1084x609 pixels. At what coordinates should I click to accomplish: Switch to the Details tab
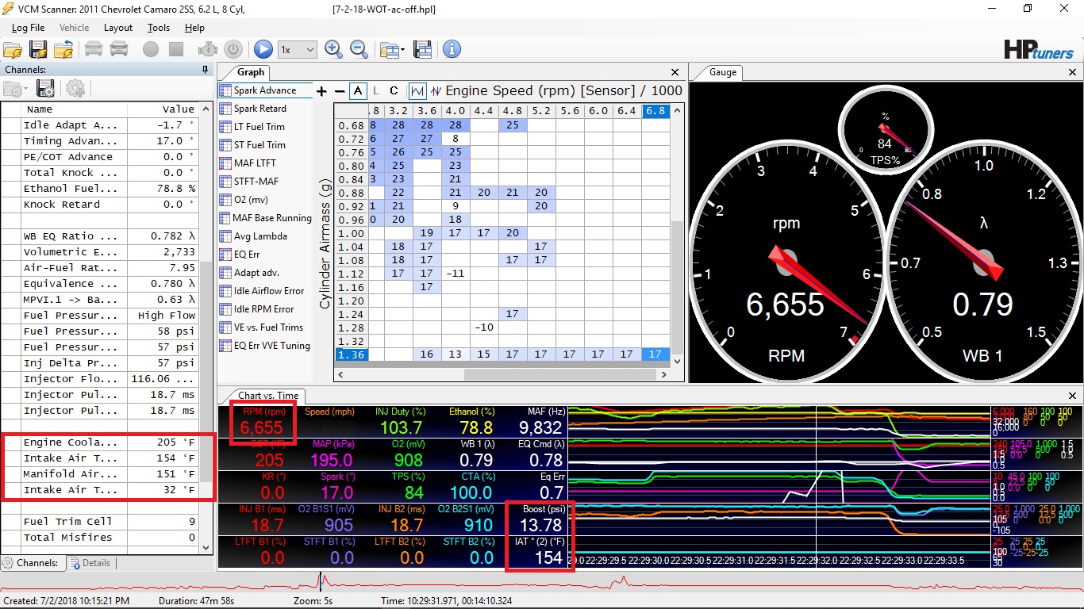pos(90,563)
